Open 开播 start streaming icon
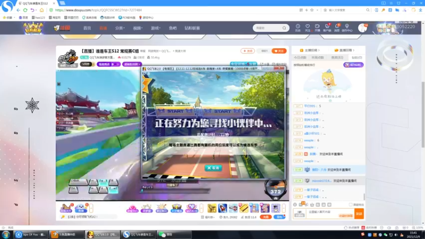The width and height of the screenshot is (425, 239). click(x=317, y=28)
